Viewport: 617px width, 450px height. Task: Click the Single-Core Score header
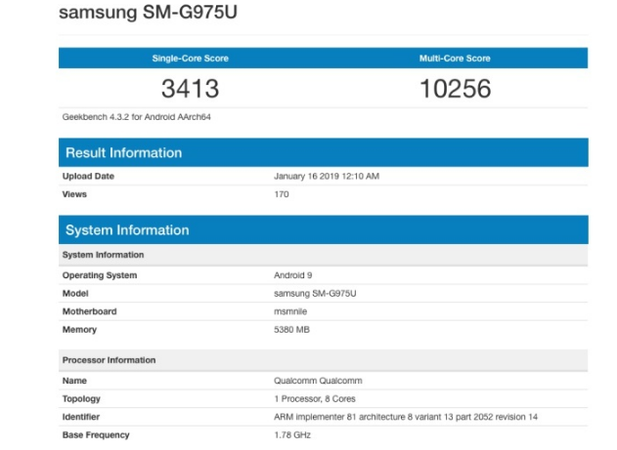point(191,59)
